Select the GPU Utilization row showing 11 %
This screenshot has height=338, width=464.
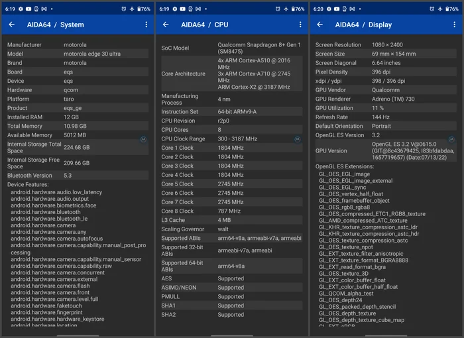click(386, 108)
